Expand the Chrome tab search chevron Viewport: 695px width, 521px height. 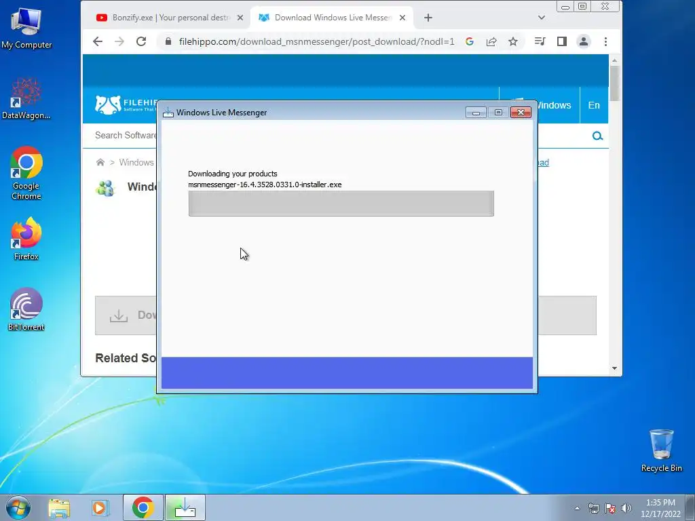pyautogui.click(x=541, y=18)
